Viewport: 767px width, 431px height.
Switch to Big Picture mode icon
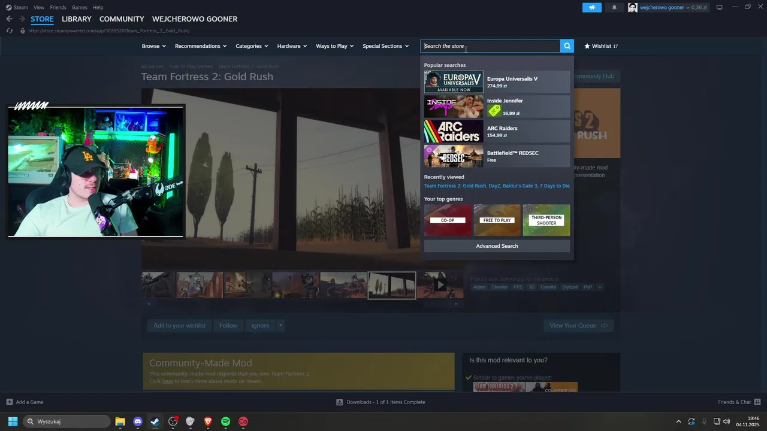tap(720, 7)
